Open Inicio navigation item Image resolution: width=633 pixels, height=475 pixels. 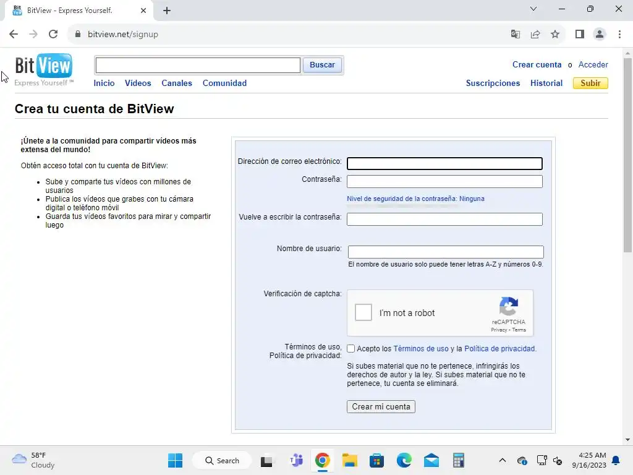click(x=104, y=83)
